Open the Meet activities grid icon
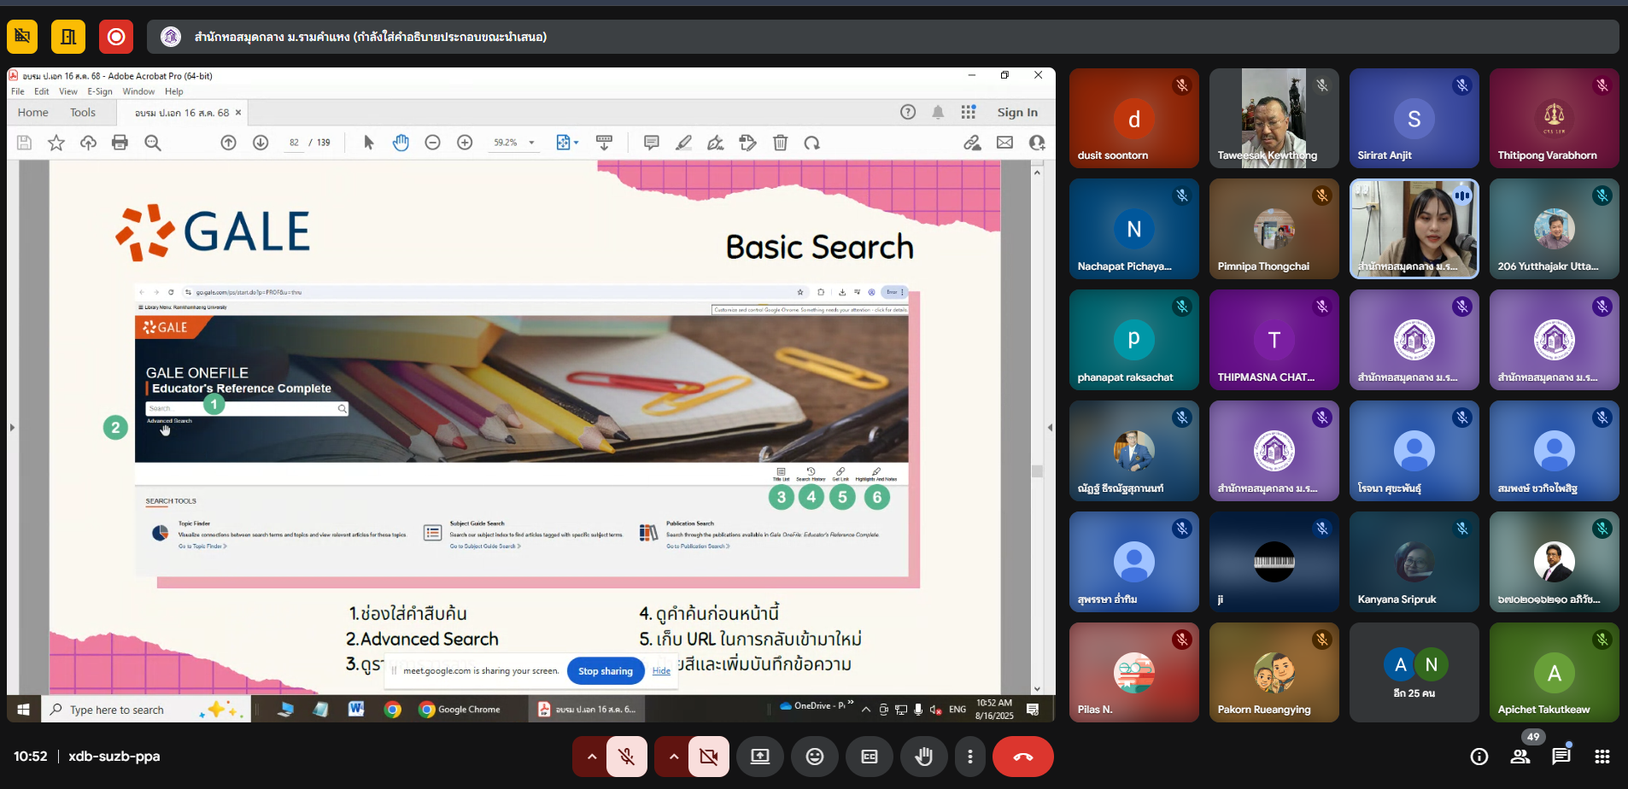This screenshot has height=789, width=1628. coord(1602,757)
